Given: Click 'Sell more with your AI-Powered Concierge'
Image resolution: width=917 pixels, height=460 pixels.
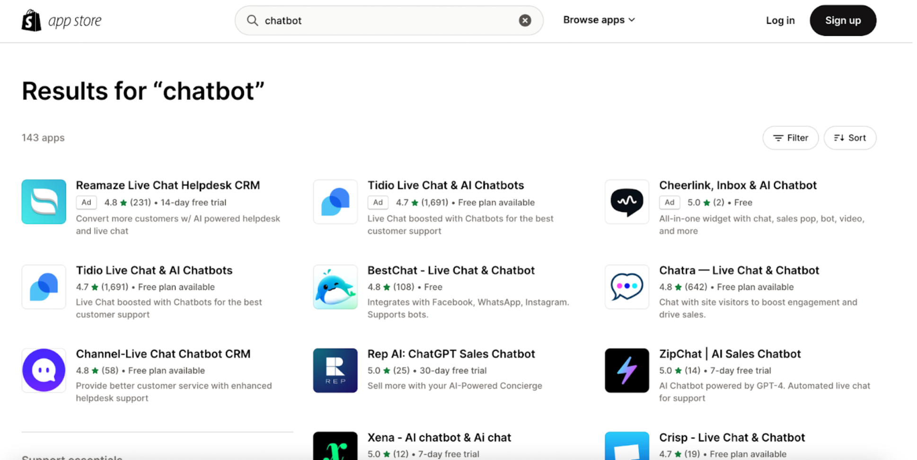Looking at the screenshot, I should coord(455,386).
